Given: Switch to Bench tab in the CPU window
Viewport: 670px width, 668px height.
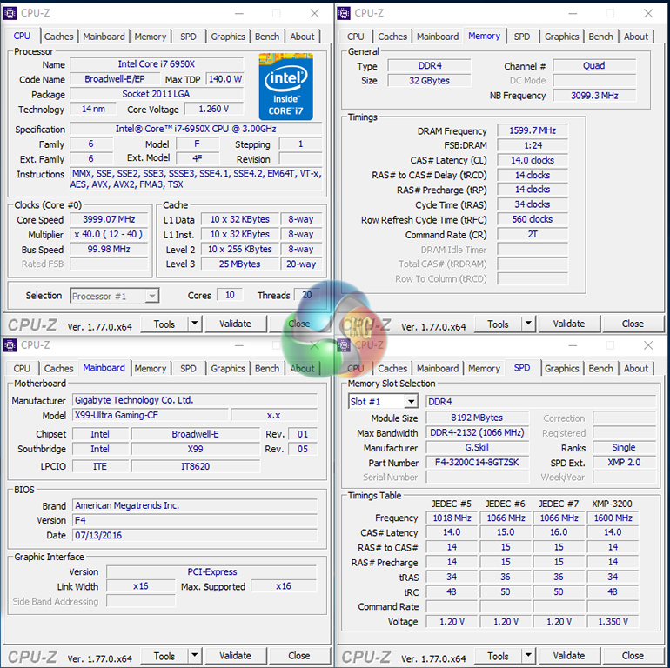Looking at the screenshot, I should tap(267, 37).
